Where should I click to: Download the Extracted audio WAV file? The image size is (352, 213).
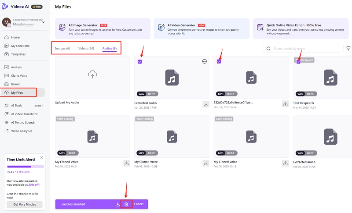click(x=205, y=104)
